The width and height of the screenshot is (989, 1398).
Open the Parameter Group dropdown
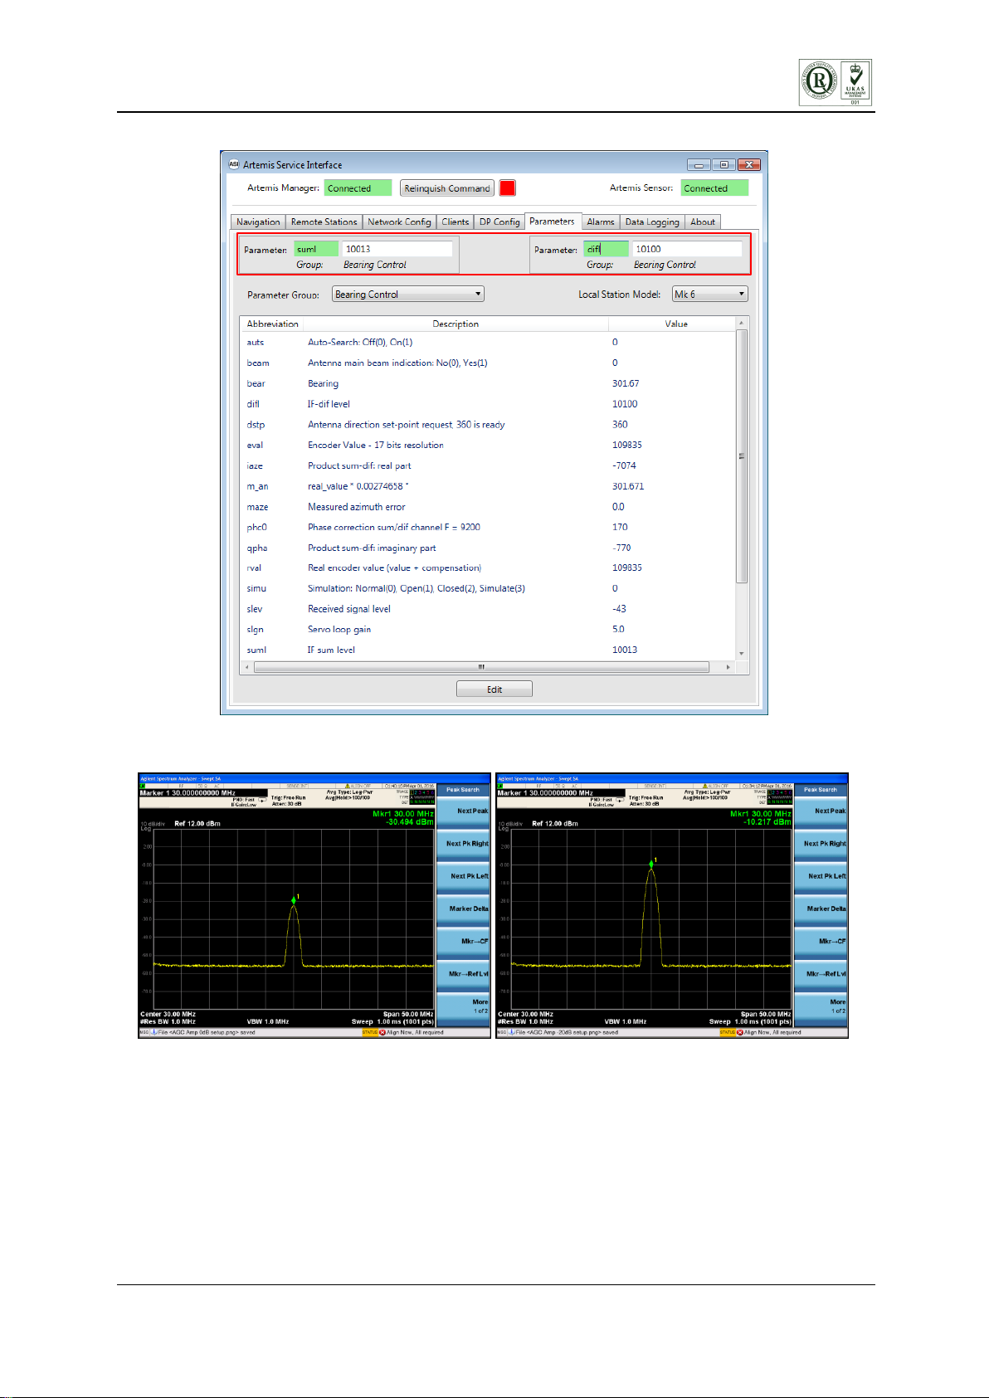coord(408,295)
